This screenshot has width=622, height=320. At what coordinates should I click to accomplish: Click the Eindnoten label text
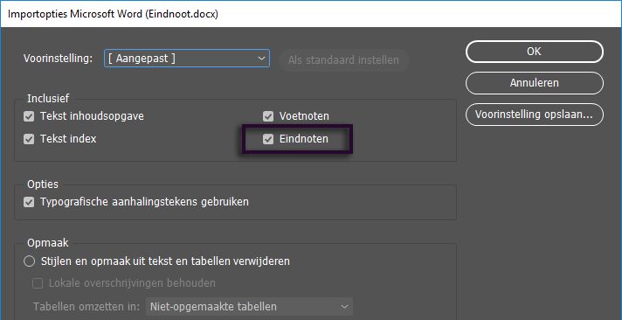click(304, 139)
